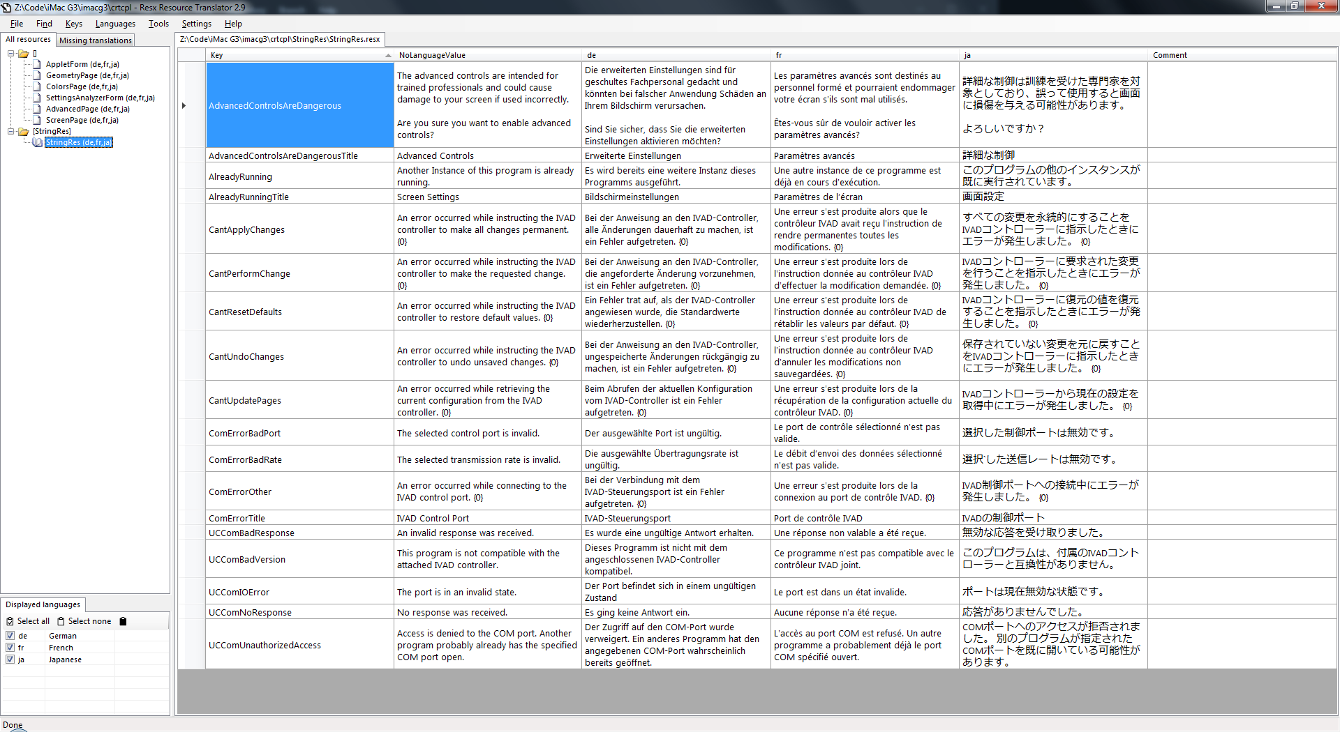Click the [StringRes] folder icon
The width and height of the screenshot is (1340, 732).
(x=24, y=131)
